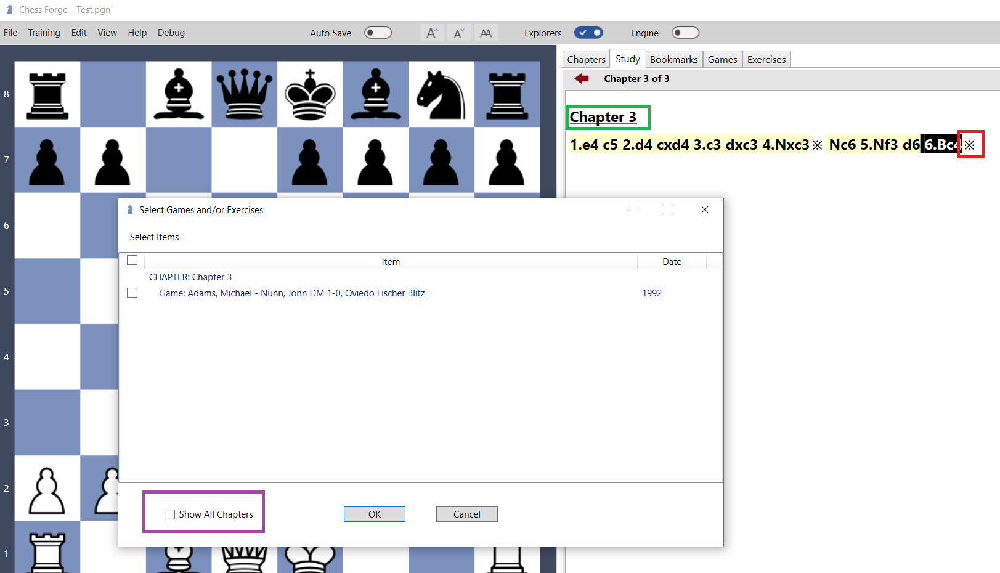Click the Cancel button in the dialog
This screenshot has height=573, width=1000.
click(x=466, y=514)
